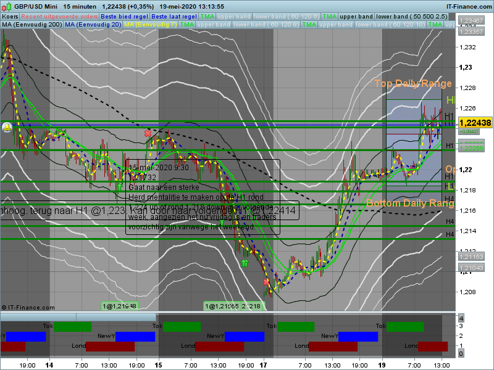Select the yellow MA (Eenvoudig 7) legend
Viewport: 494px width, 370px height.
(150, 25)
